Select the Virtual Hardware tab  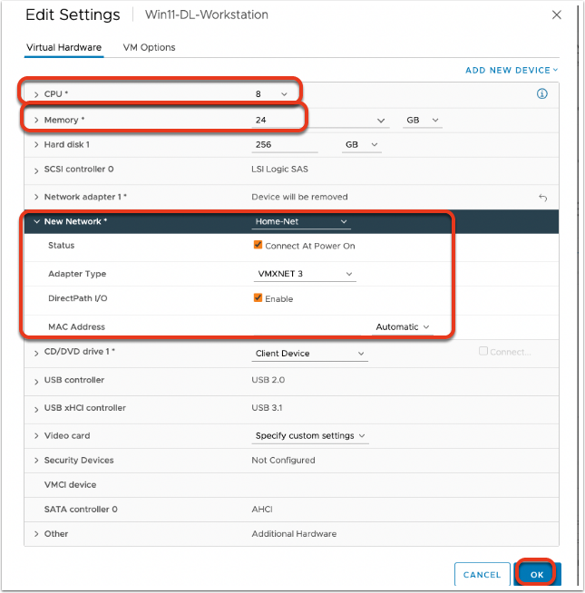63,47
